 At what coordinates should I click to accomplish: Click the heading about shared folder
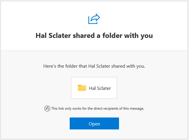click(94, 36)
